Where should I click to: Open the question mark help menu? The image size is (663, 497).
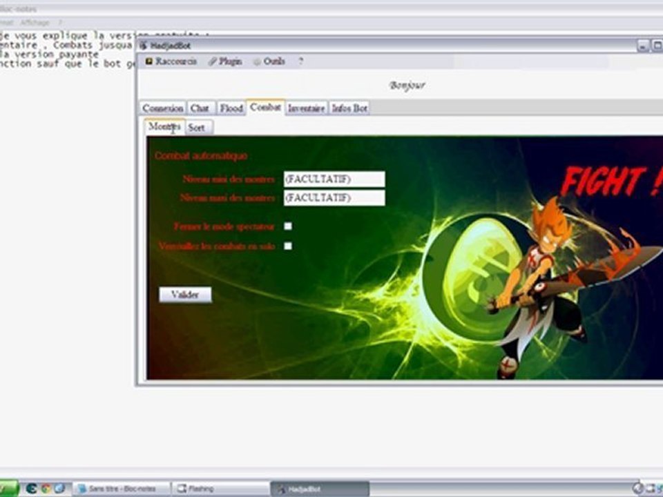tap(300, 61)
